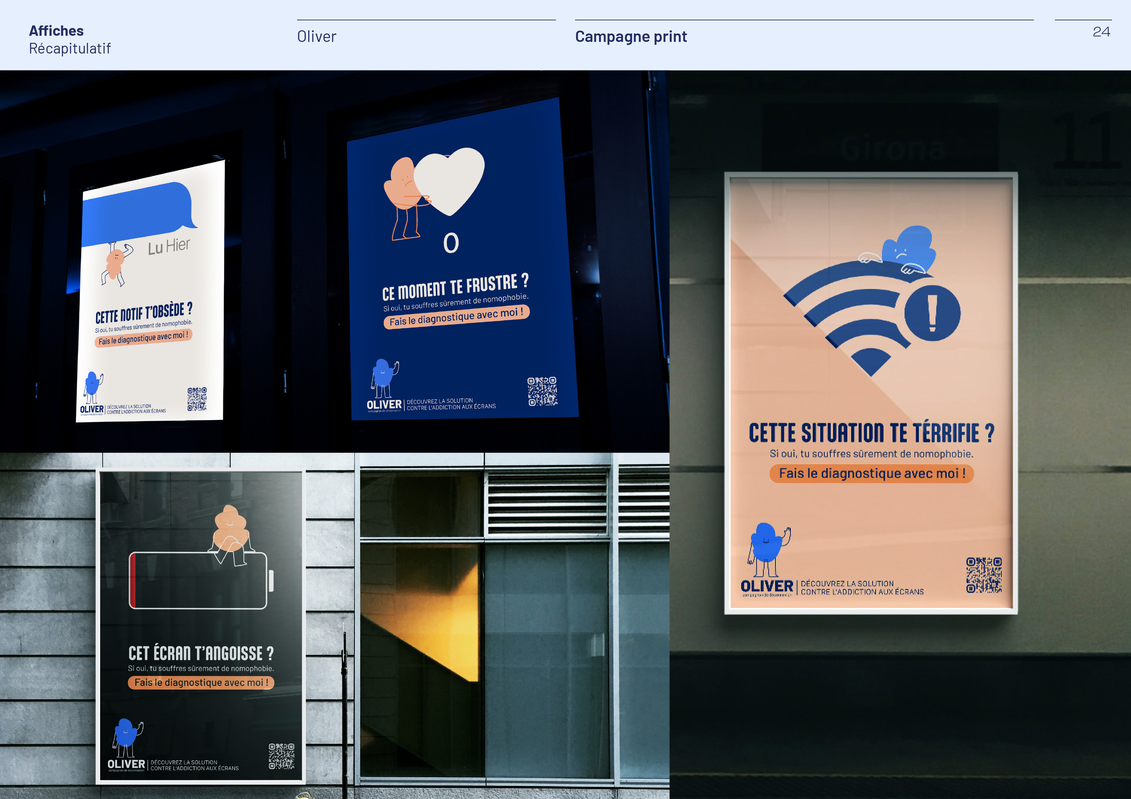Click the OLIVER logo on the heart poster
Viewport: 1131px width, 799px height.
[384, 405]
